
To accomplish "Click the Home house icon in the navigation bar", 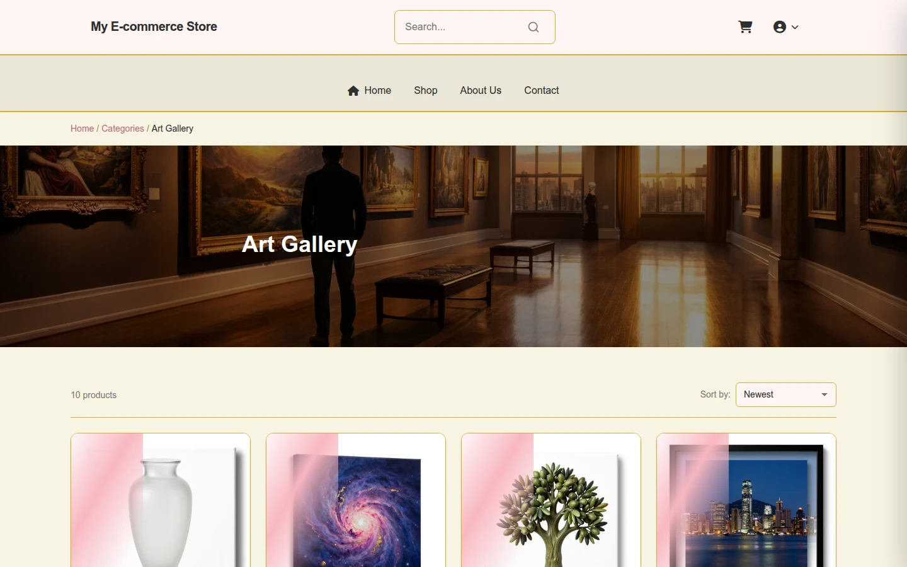I will pos(353,91).
